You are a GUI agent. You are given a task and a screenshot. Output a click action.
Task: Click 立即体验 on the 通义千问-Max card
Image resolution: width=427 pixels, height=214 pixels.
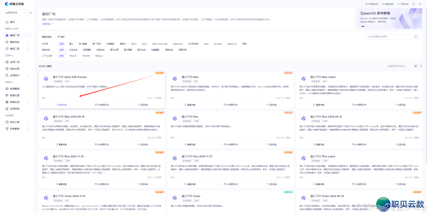pos(272,105)
